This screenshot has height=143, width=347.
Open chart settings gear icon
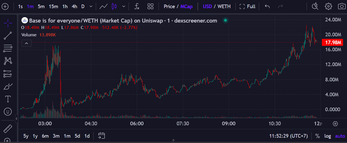point(328,6)
